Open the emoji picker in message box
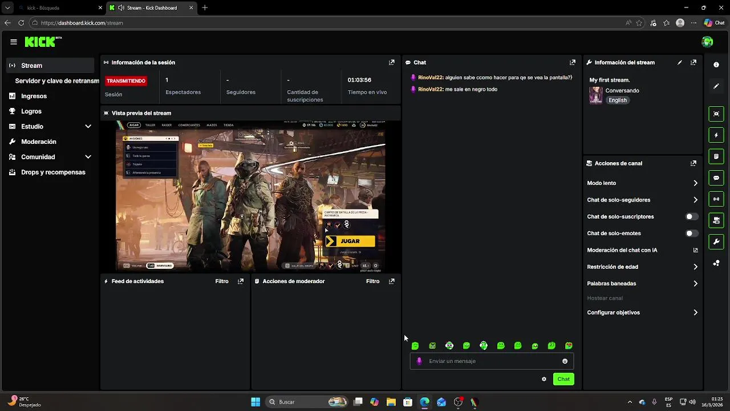730x411 pixels. pos(565,361)
